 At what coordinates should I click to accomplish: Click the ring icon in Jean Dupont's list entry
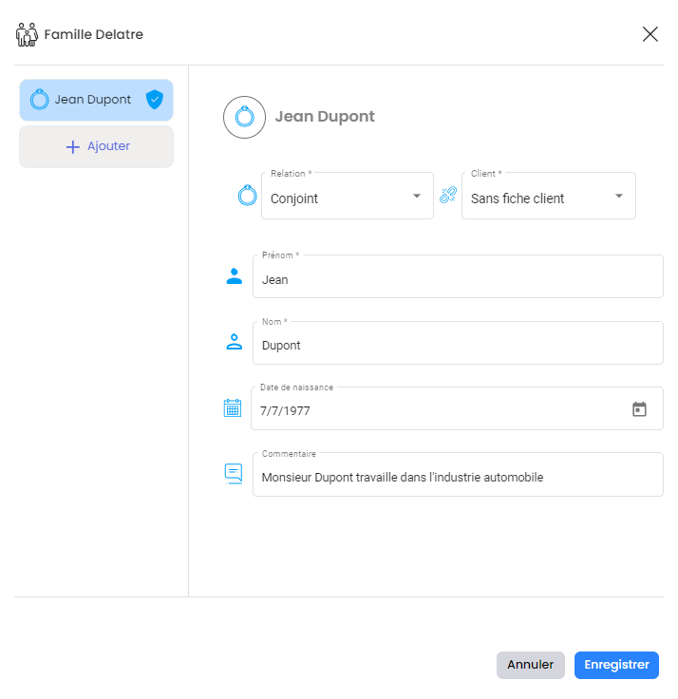39,99
